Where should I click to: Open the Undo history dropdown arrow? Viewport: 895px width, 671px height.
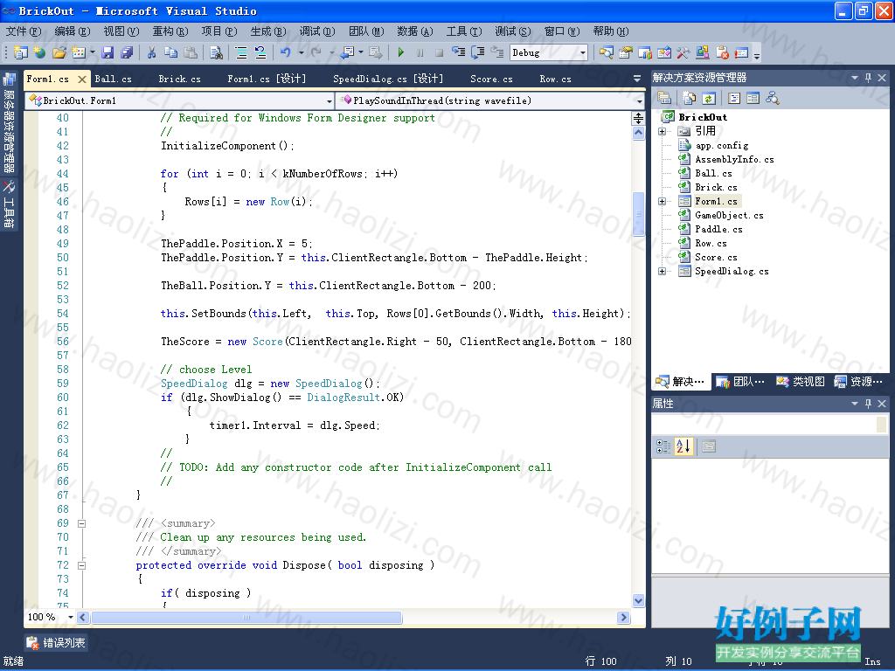pyautogui.click(x=300, y=52)
